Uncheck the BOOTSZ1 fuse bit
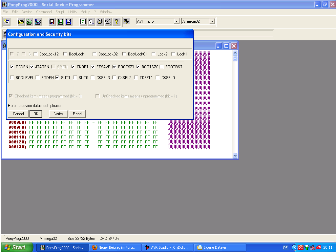Viewport: 336px width, 252px height. coord(115,67)
